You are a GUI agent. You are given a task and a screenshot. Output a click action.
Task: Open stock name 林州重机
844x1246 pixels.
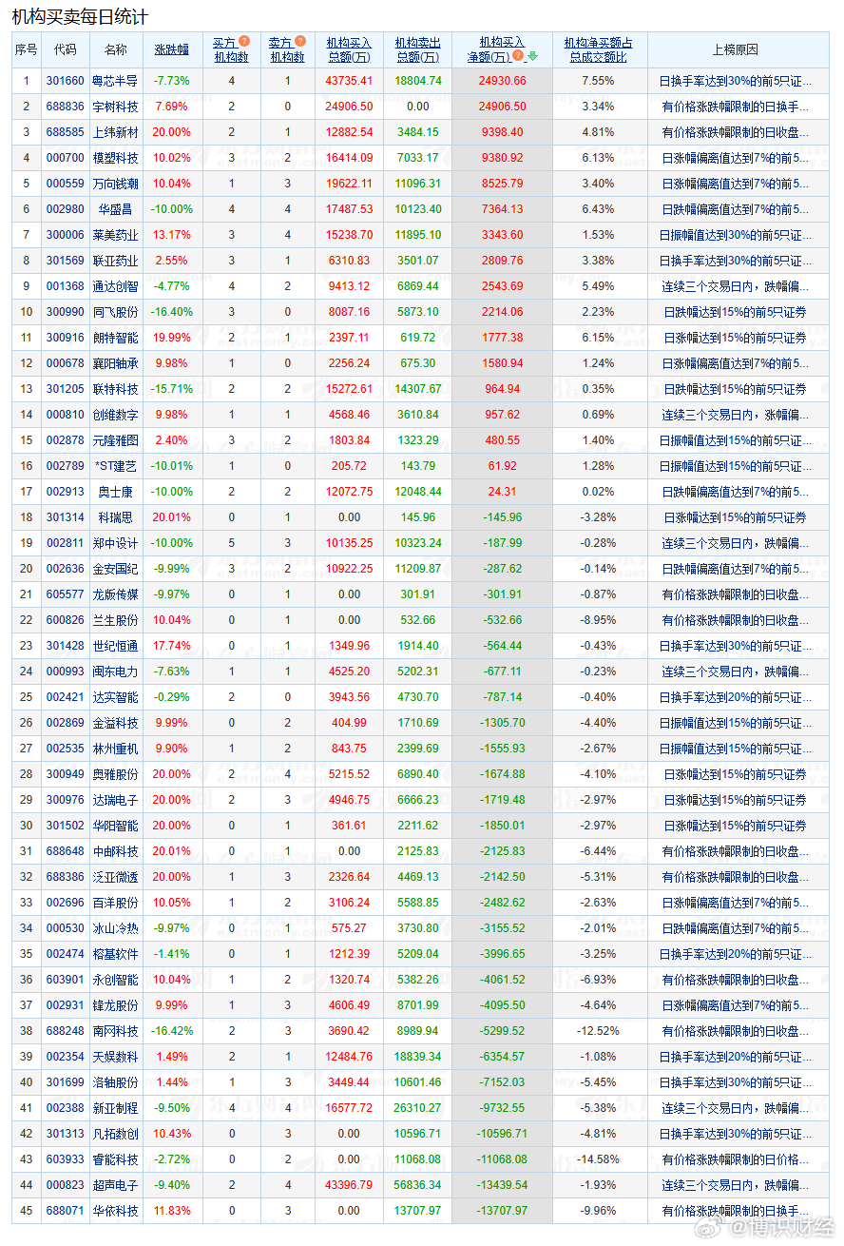(x=115, y=749)
